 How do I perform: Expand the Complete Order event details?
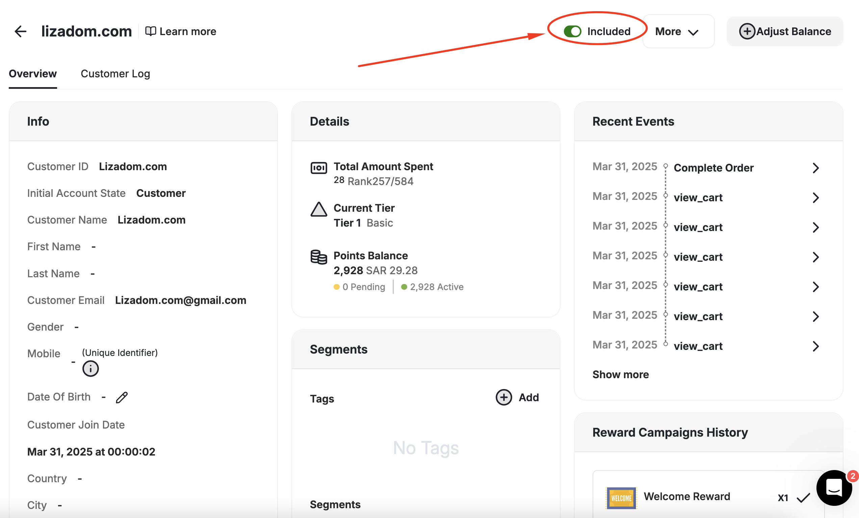coord(816,168)
